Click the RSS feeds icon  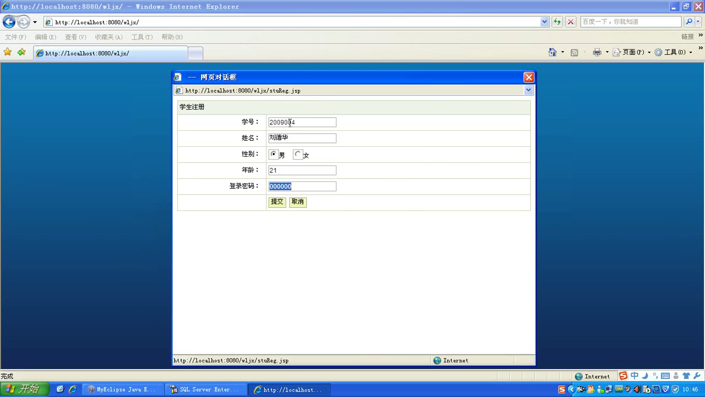574,53
